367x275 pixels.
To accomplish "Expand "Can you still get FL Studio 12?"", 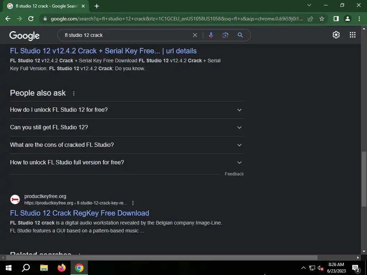I will [127, 127].
